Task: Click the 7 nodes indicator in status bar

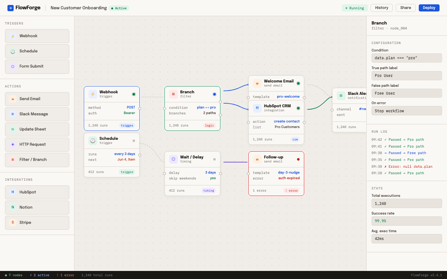Action: pos(14,275)
